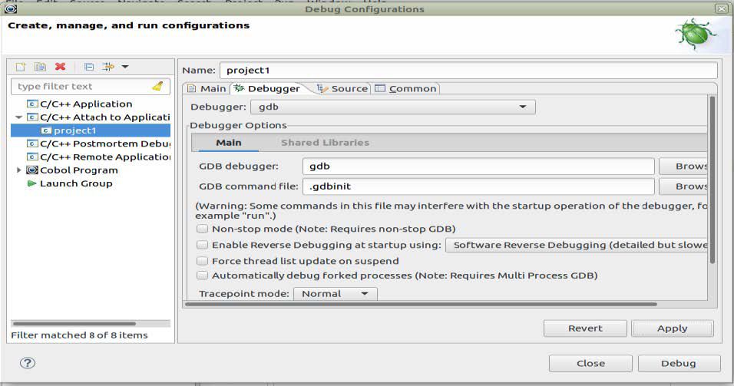Select C/C++ Attach to Application entry

[x=105, y=117]
